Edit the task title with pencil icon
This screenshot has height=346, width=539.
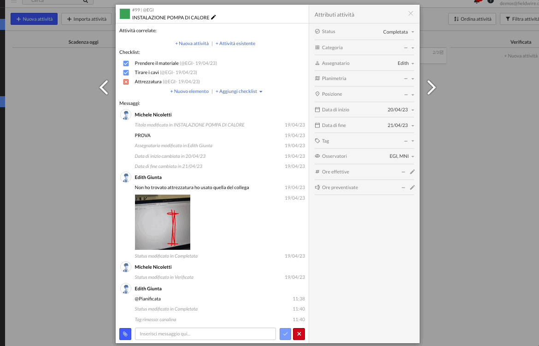[213, 17]
